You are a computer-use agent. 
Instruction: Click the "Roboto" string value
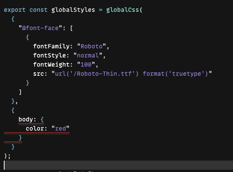point(91,46)
